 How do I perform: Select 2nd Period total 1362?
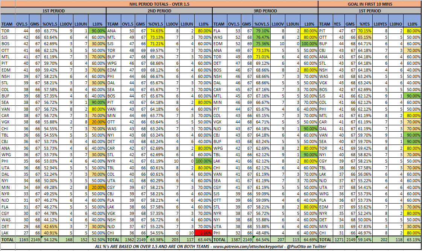[x=128, y=239]
